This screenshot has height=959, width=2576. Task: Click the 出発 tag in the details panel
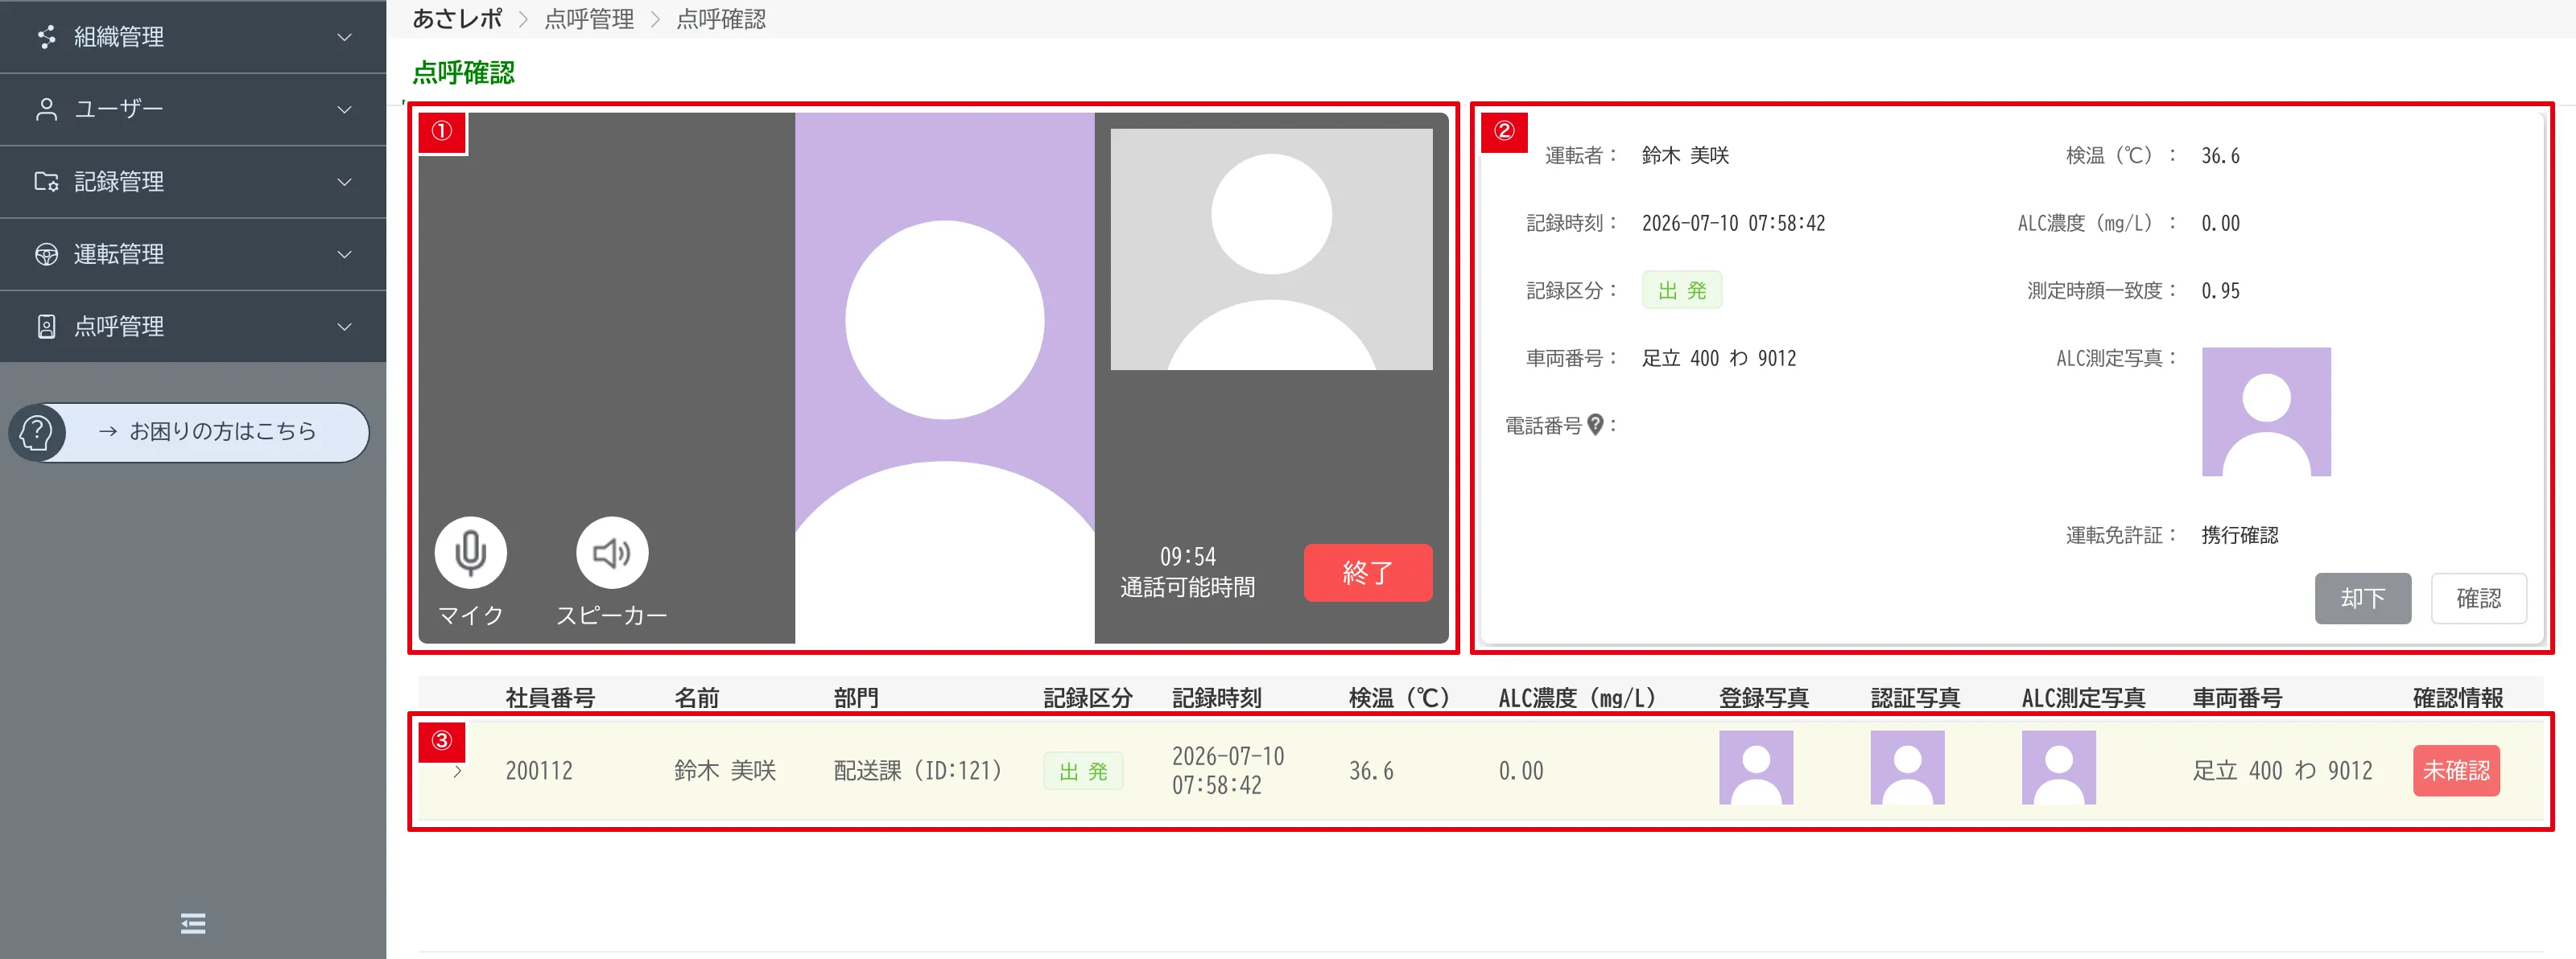1681,290
